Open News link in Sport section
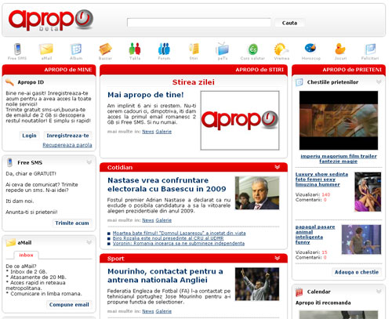The width and height of the screenshot is (392, 319). 148,311
